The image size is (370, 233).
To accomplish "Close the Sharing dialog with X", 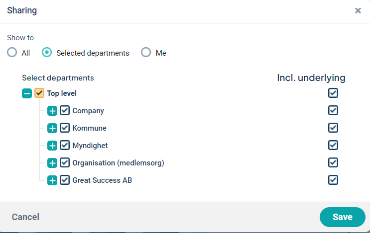I will pos(358,10).
